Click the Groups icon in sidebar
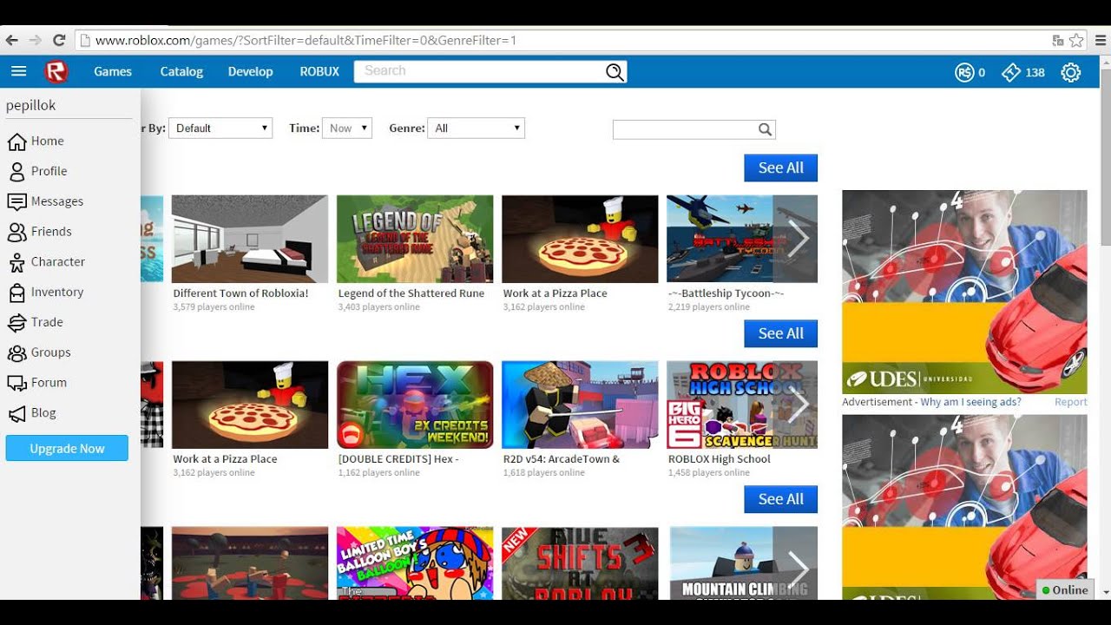 16,353
